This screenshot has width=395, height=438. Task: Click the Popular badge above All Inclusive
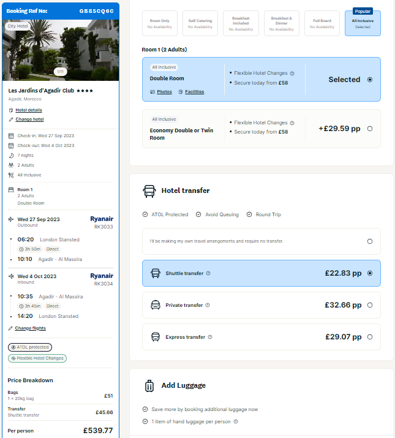click(363, 12)
